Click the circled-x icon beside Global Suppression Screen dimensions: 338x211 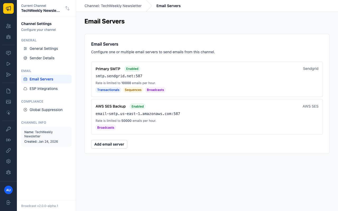tap(25, 110)
